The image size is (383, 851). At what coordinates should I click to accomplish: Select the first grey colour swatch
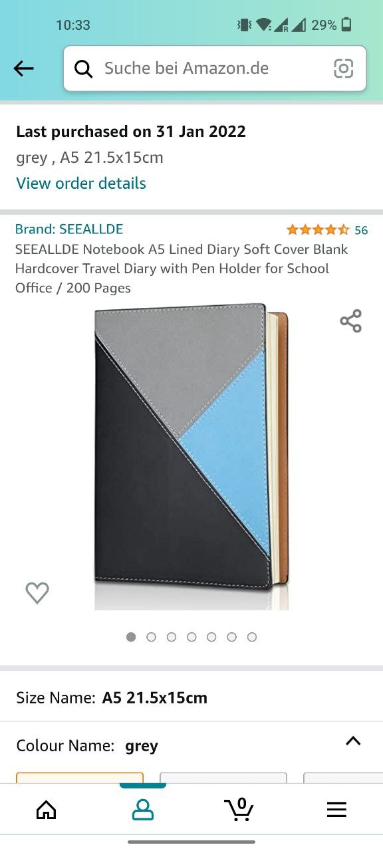pos(80,777)
